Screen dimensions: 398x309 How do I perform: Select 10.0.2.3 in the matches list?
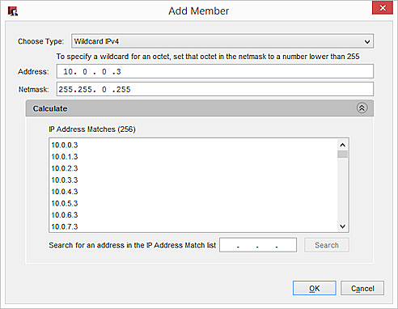[x=65, y=168]
